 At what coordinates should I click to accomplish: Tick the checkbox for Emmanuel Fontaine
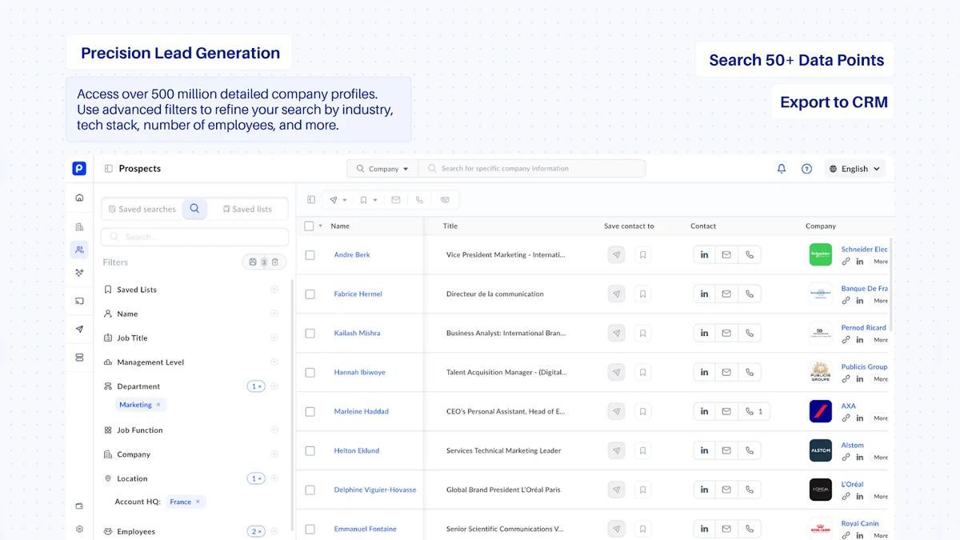(x=310, y=530)
